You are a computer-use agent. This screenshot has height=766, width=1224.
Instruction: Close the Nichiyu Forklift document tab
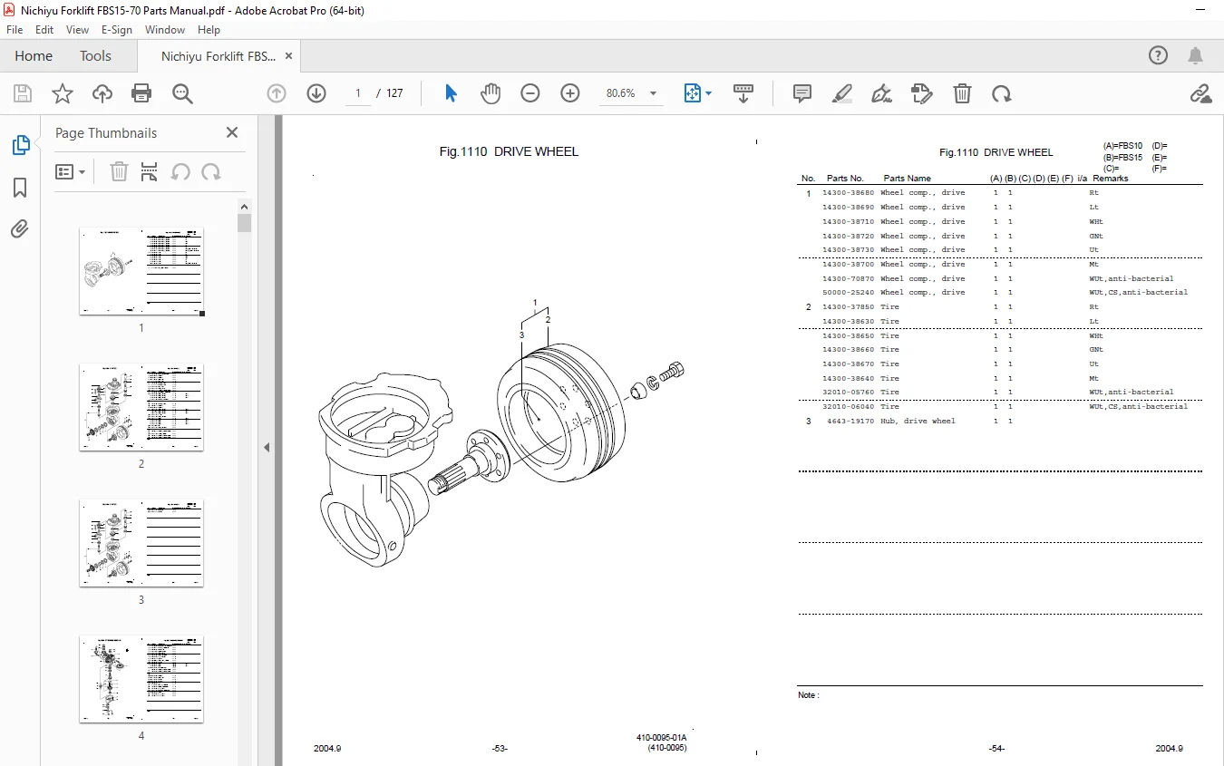[x=288, y=56]
